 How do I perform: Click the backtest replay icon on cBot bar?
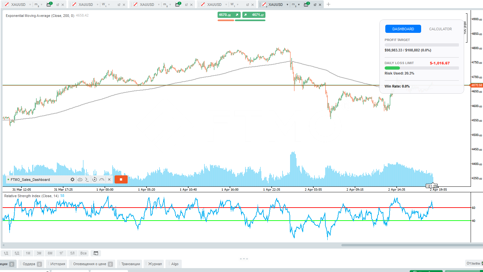pyautogui.click(x=94, y=180)
